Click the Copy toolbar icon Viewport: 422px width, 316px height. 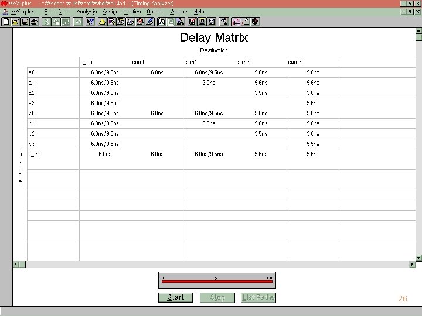tap(56, 22)
